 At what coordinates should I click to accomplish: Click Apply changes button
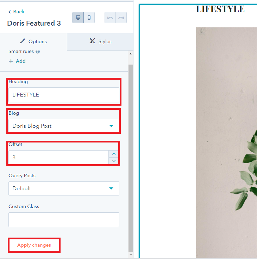click(x=34, y=245)
